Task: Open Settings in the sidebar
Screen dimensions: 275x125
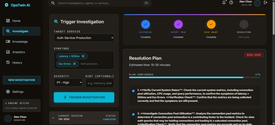Action: [21, 92]
